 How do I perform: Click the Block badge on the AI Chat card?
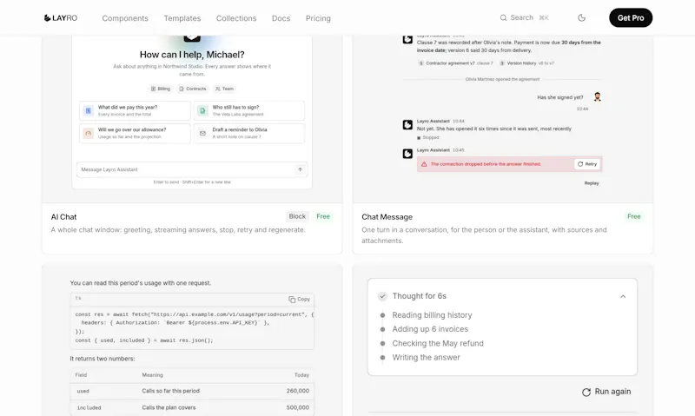pyautogui.click(x=297, y=216)
